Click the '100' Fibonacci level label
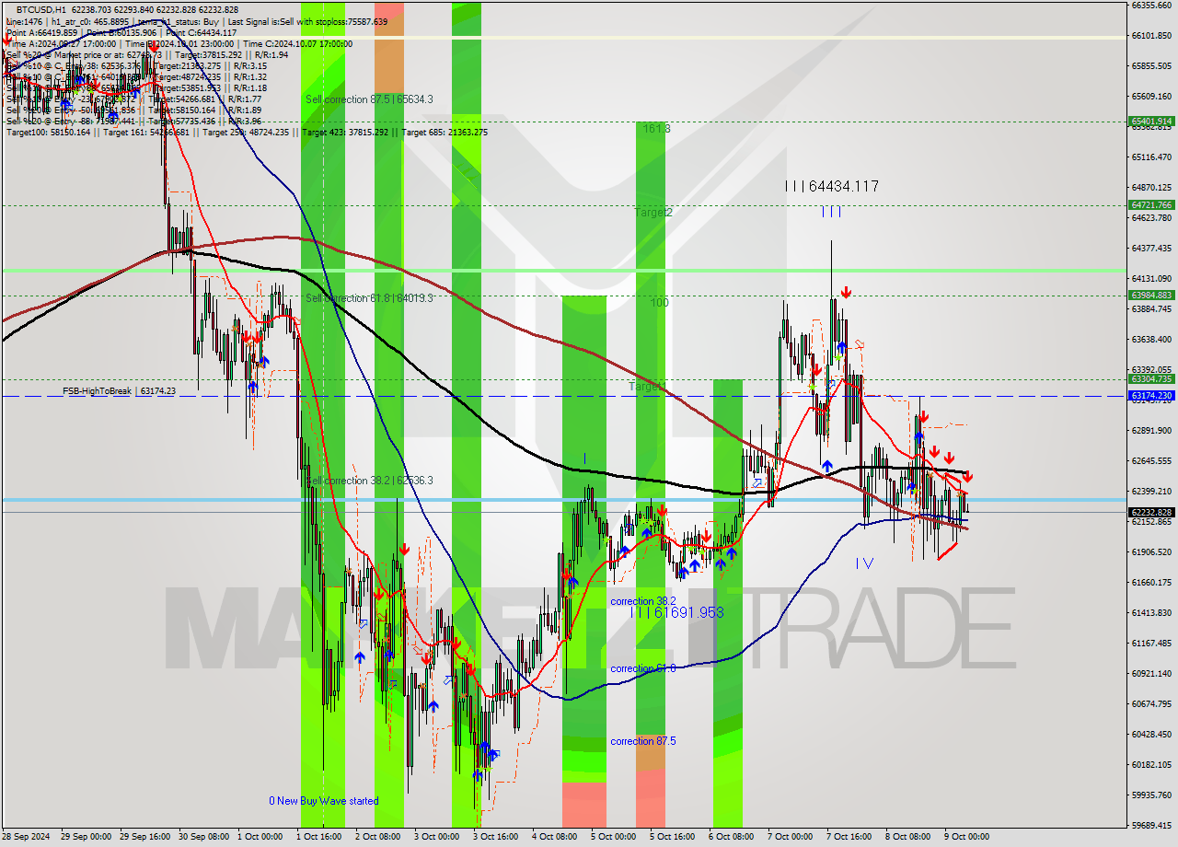This screenshot has width=1178, height=847. coord(659,302)
